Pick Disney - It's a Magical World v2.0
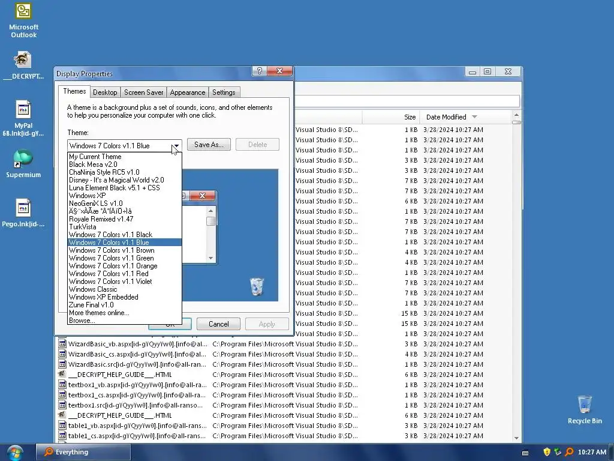The image size is (614, 461). [125, 180]
